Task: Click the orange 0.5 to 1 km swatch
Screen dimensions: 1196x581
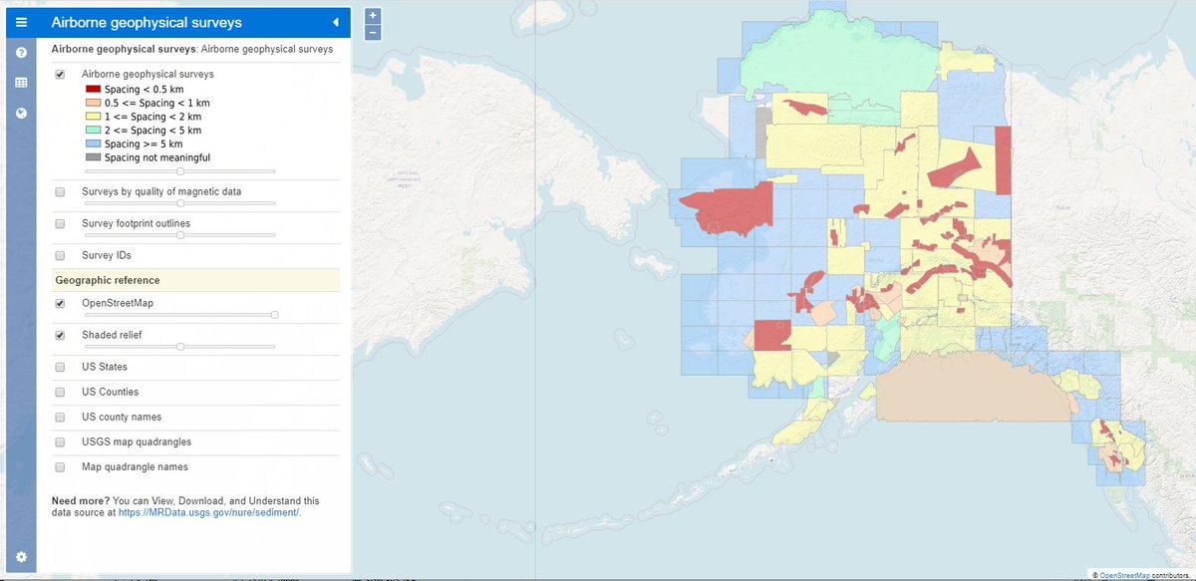Action: (92, 103)
